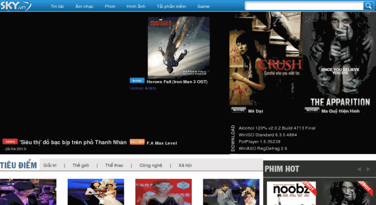Switch to the Xã hội tab

pos(185,165)
